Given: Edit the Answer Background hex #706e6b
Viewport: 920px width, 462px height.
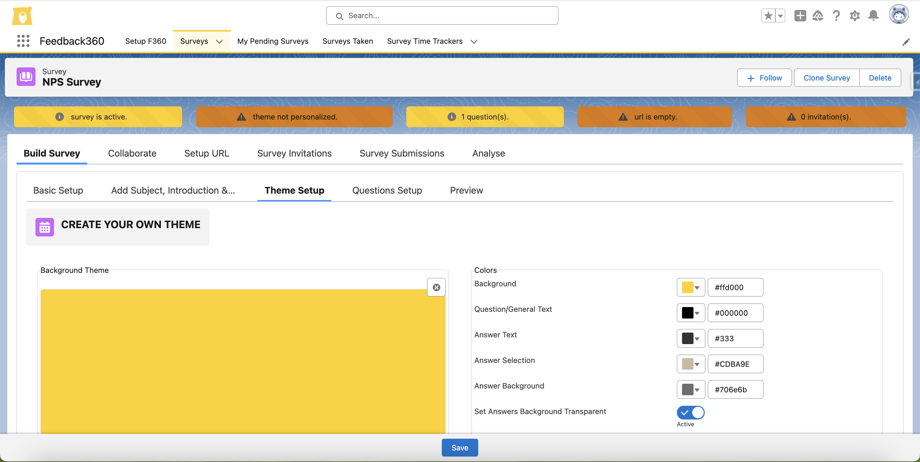Looking at the screenshot, I should click(x=735, y=389).
